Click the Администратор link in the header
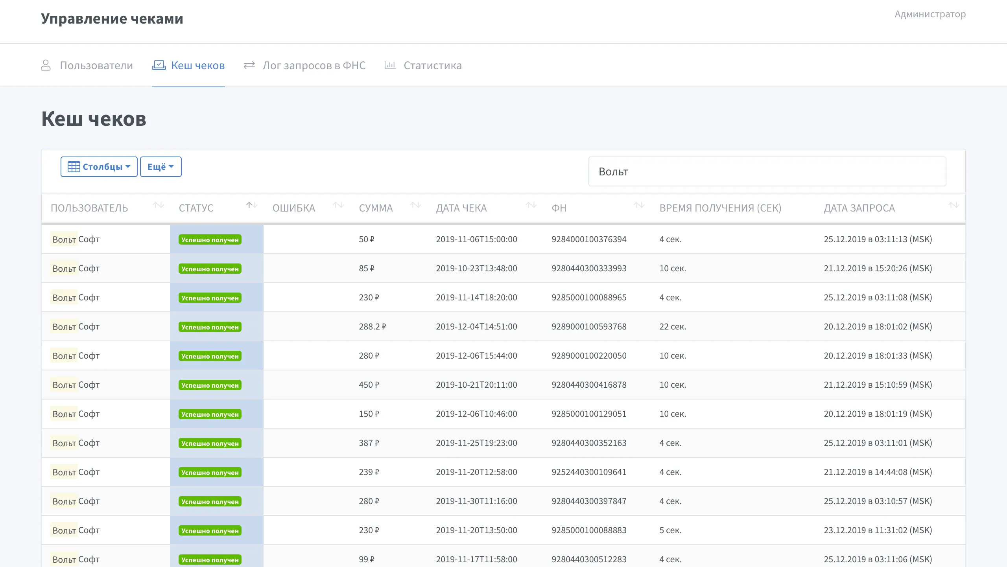Image resolution: width=1007 pixels, height=567 pixels. pos(930,14)
